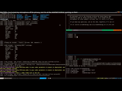Image resolution: width=122 pixels, height=91 pixels.
Task: Click the 'Music/' directory in ls output
Action: [x=27, y=18]
